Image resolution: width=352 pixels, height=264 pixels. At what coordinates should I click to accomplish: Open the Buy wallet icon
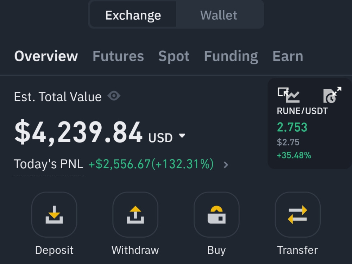click(x=216, y=214)
